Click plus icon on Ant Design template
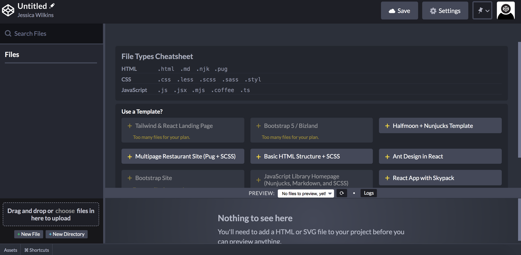Image resolution: width=521 pixels, height=255 pixels. pyautogui.click(x=387, y=157)
